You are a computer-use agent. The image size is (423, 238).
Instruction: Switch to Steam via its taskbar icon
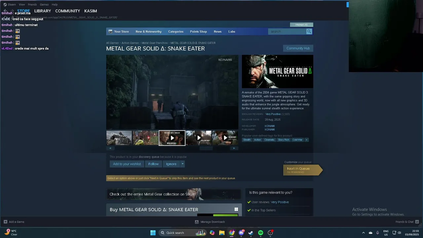[251, 233]
